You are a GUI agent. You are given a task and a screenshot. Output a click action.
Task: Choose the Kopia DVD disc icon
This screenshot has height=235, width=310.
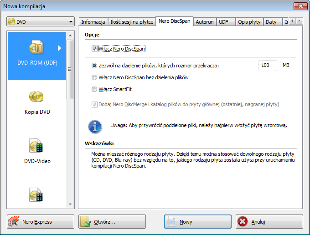coord(36,97)
